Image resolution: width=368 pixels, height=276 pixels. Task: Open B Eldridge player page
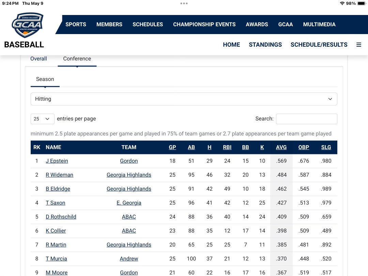pyautogui.click(x=58, y=189)
